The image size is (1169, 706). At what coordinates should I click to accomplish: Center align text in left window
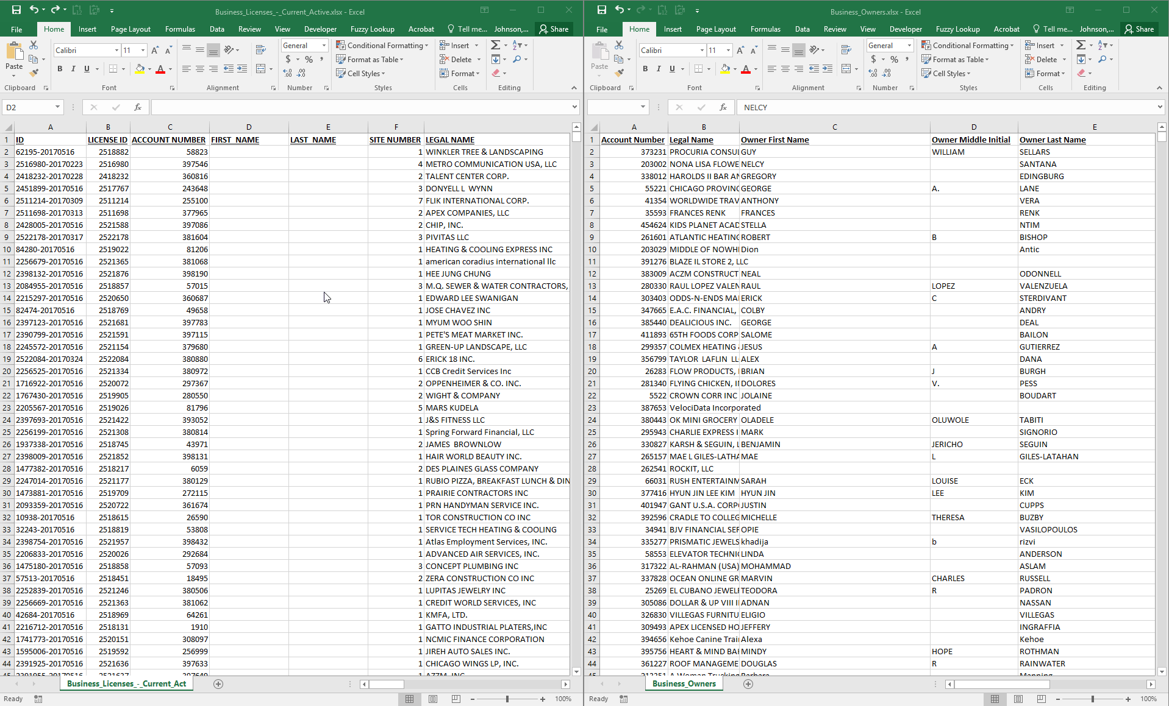click(199, 69)
